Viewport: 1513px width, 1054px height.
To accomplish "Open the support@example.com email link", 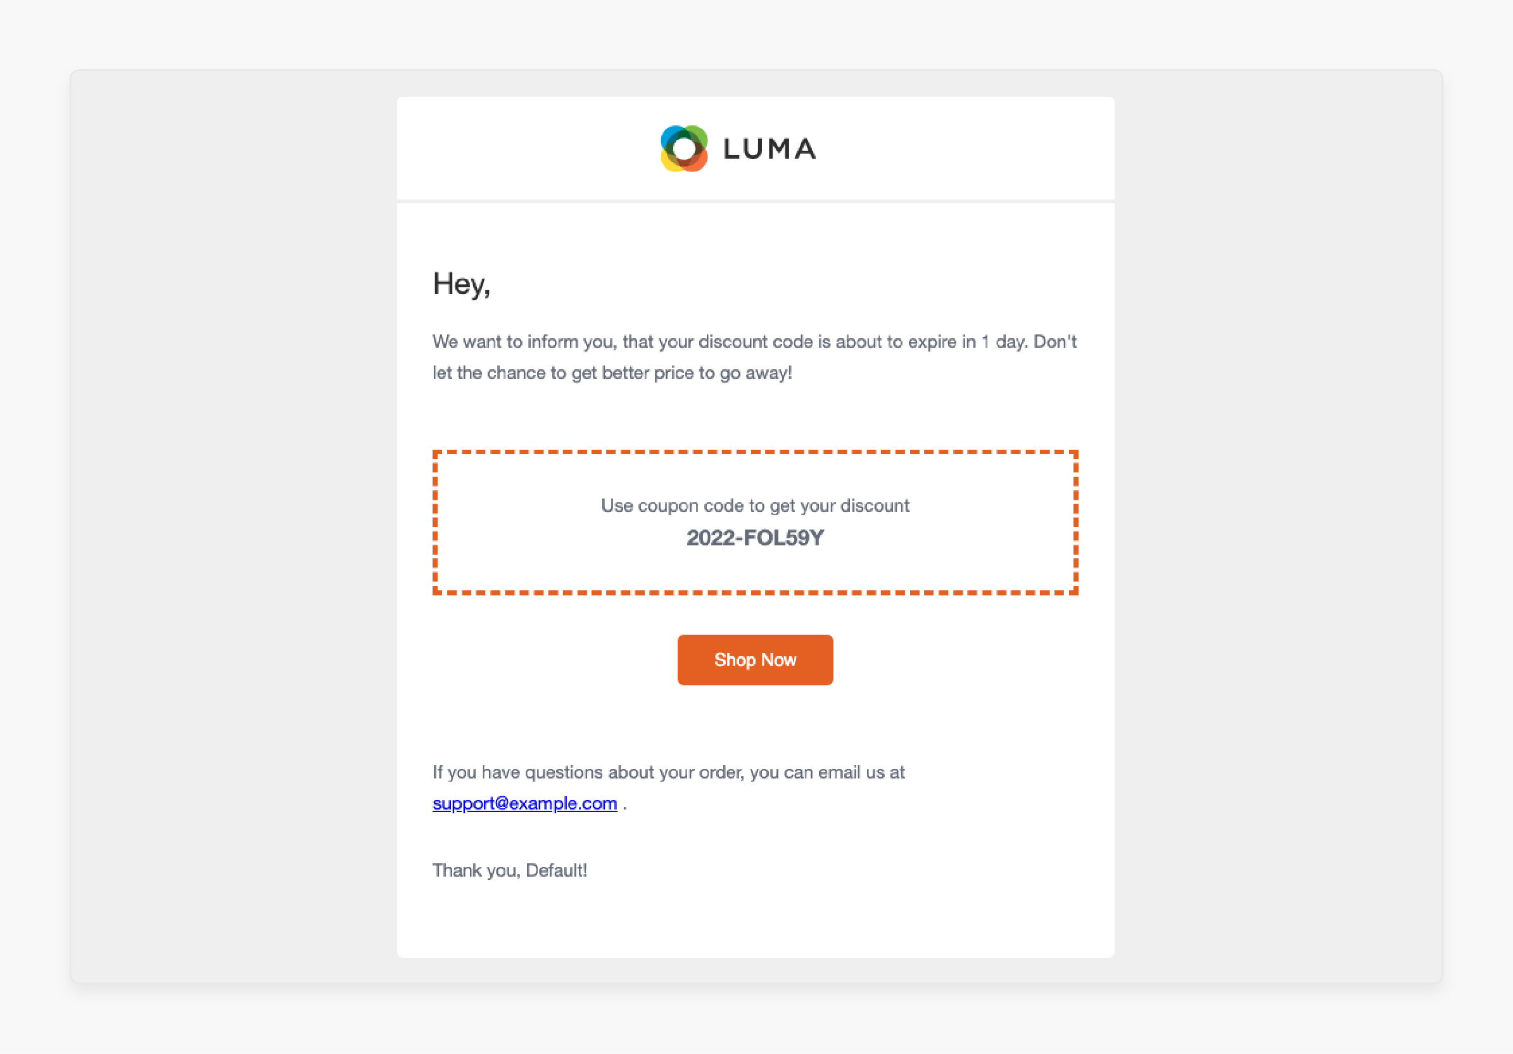I will click(x=524, y=804).
